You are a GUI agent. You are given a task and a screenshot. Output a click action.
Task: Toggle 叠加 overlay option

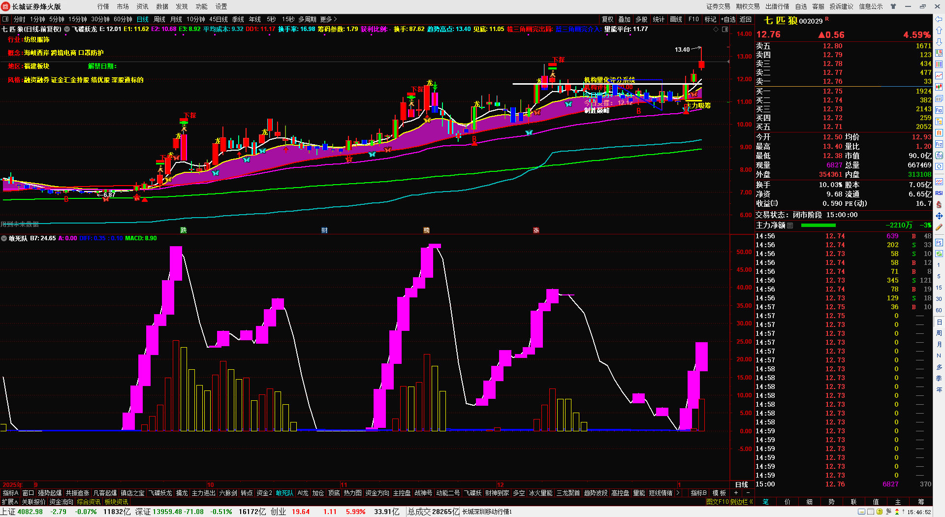pyautogui.click(x=625, y=19)
